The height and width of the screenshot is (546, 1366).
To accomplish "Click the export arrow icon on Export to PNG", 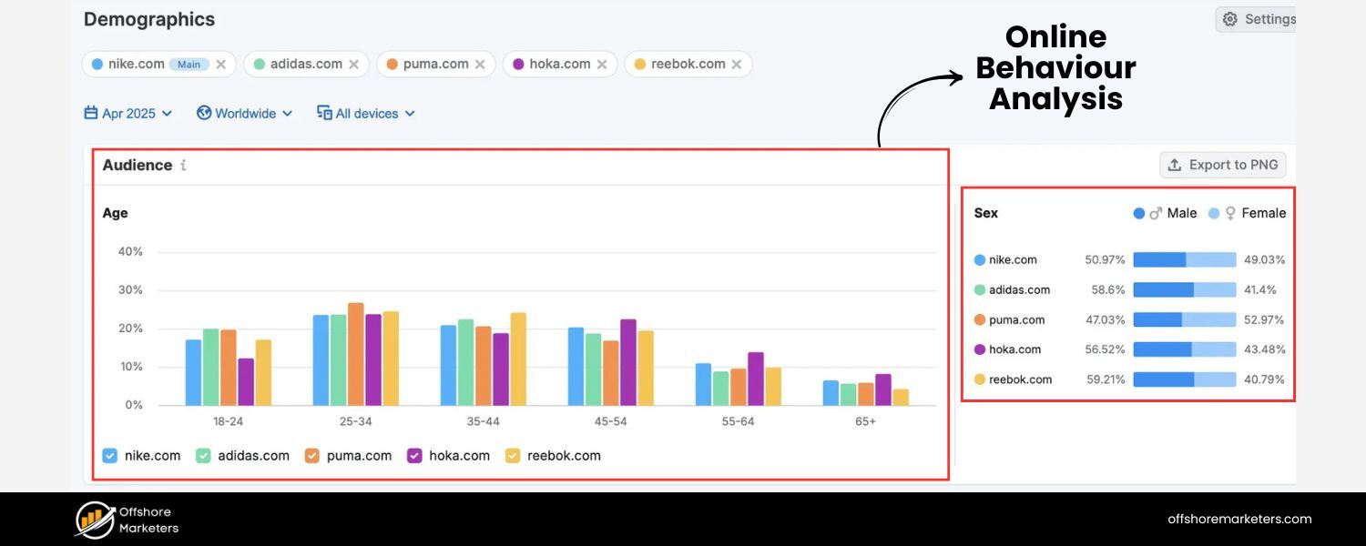I will pyautogui.click(x=1176, y=164).
